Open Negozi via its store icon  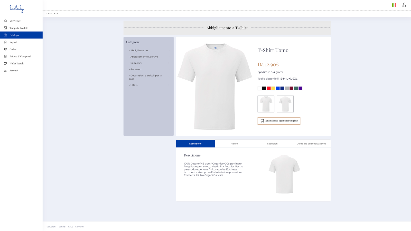coord(5,42)
